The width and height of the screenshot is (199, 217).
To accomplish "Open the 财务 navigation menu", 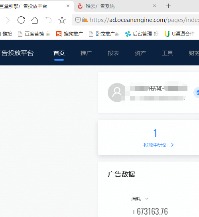I will [x=194, y=53].
